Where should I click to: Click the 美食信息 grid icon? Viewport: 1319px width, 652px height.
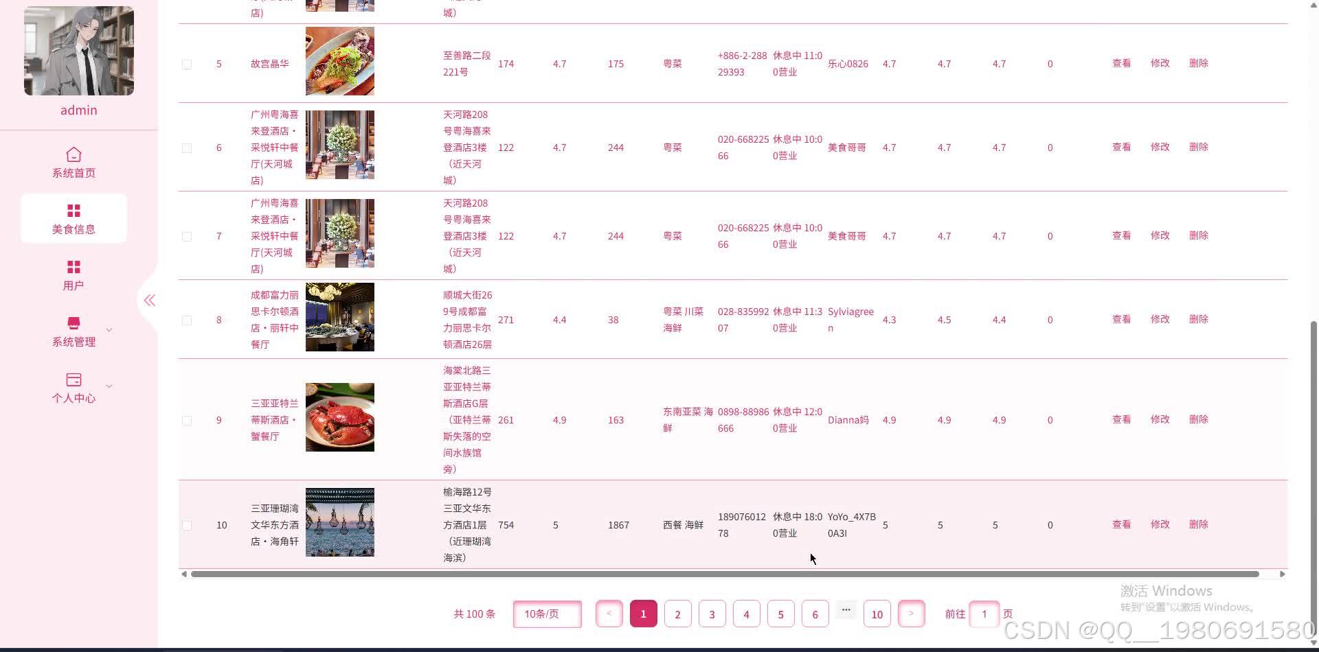click(74, 211)
